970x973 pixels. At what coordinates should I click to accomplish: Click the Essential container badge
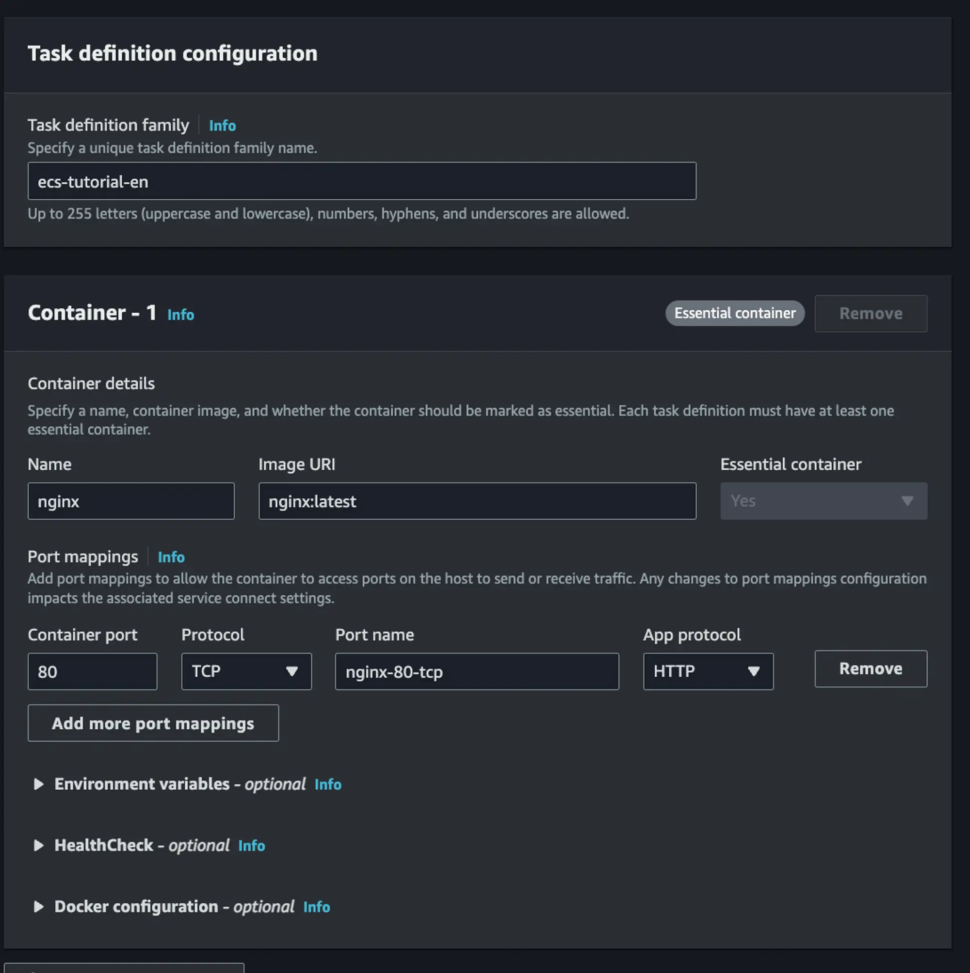(x=734, y=313)
